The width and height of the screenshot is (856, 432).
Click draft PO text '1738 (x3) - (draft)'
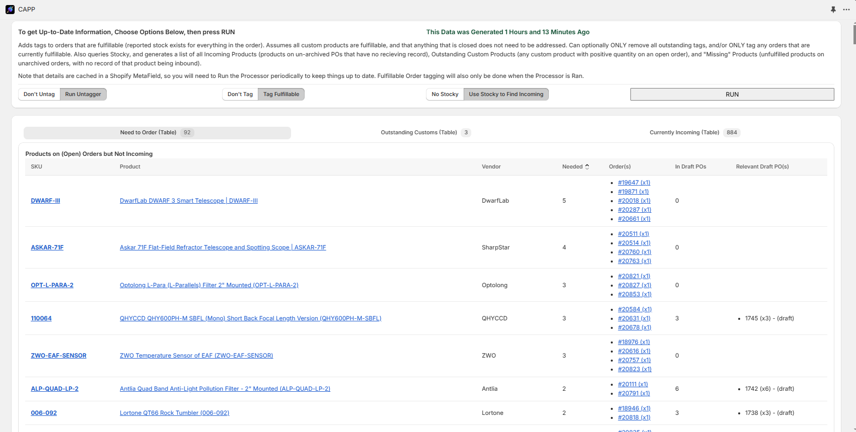769,413
